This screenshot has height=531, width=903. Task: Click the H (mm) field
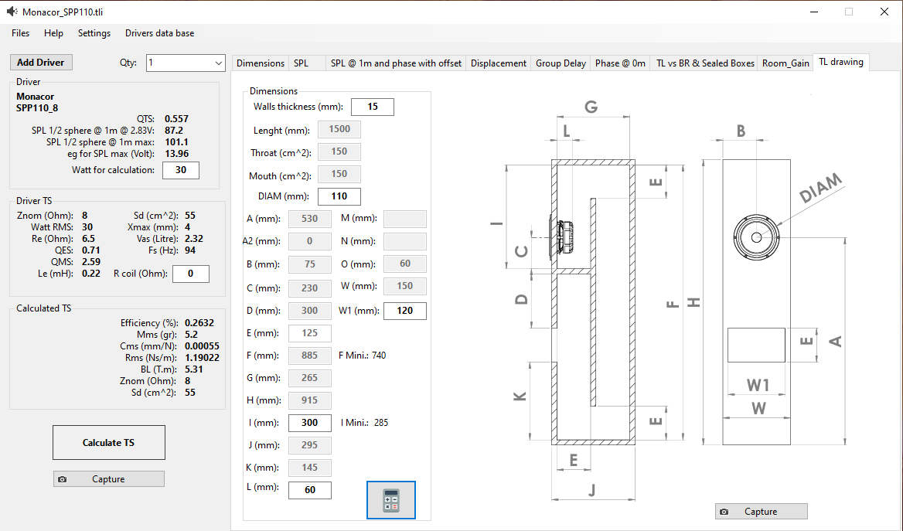click(310, 400)
